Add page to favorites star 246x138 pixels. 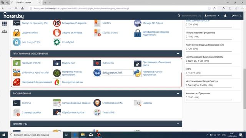tap(214, 8)
